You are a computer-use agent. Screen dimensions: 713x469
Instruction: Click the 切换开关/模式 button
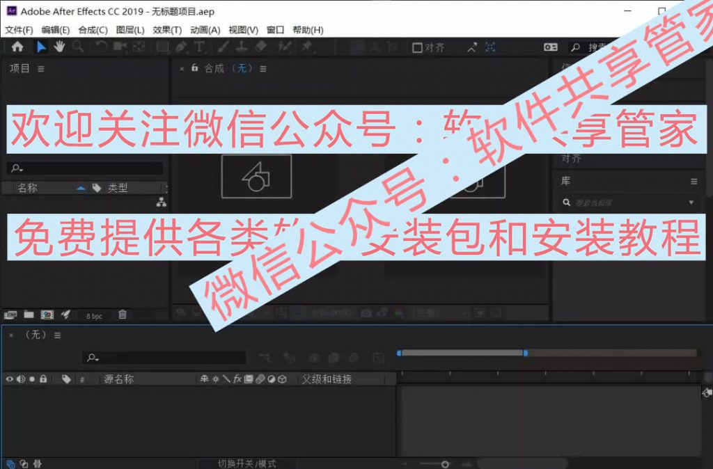pyautogui.click(x=247, y=463)
